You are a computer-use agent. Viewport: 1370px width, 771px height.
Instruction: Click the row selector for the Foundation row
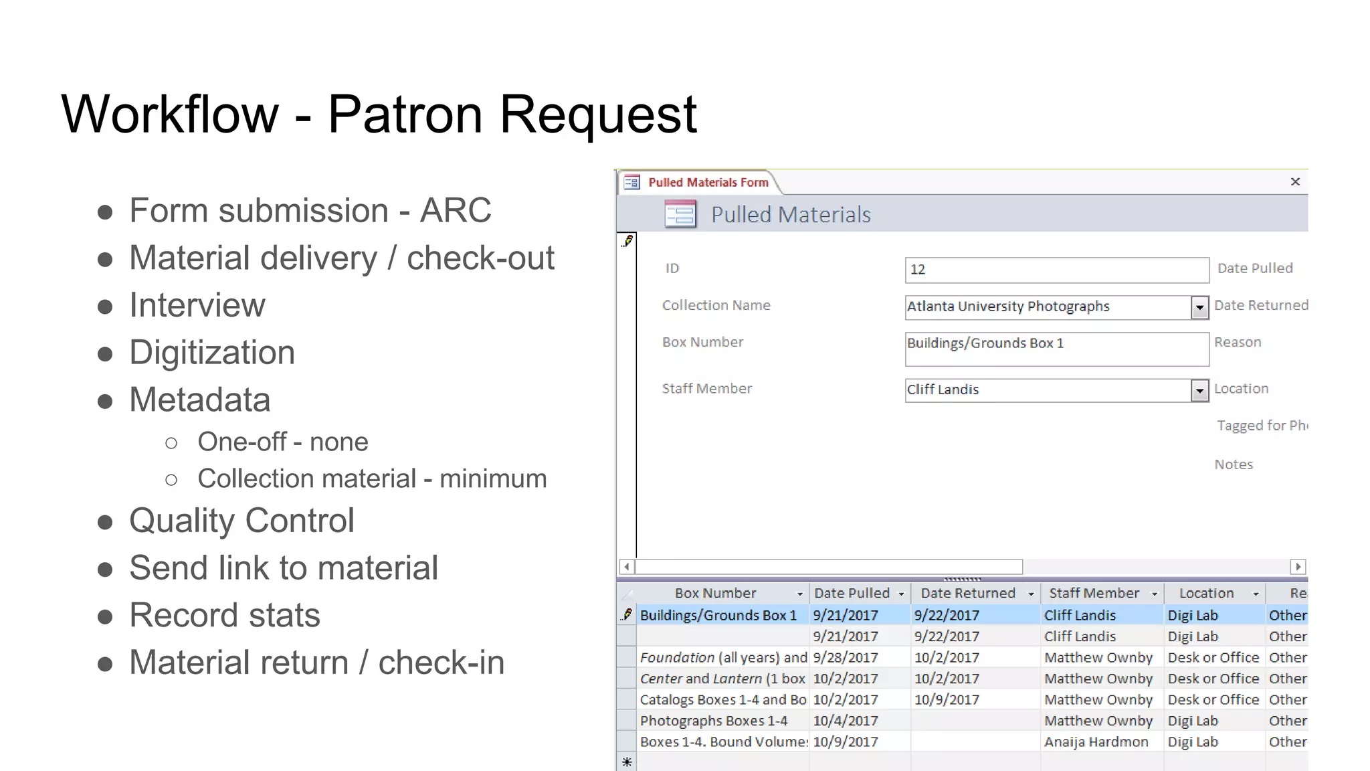(x=627, y=657)
